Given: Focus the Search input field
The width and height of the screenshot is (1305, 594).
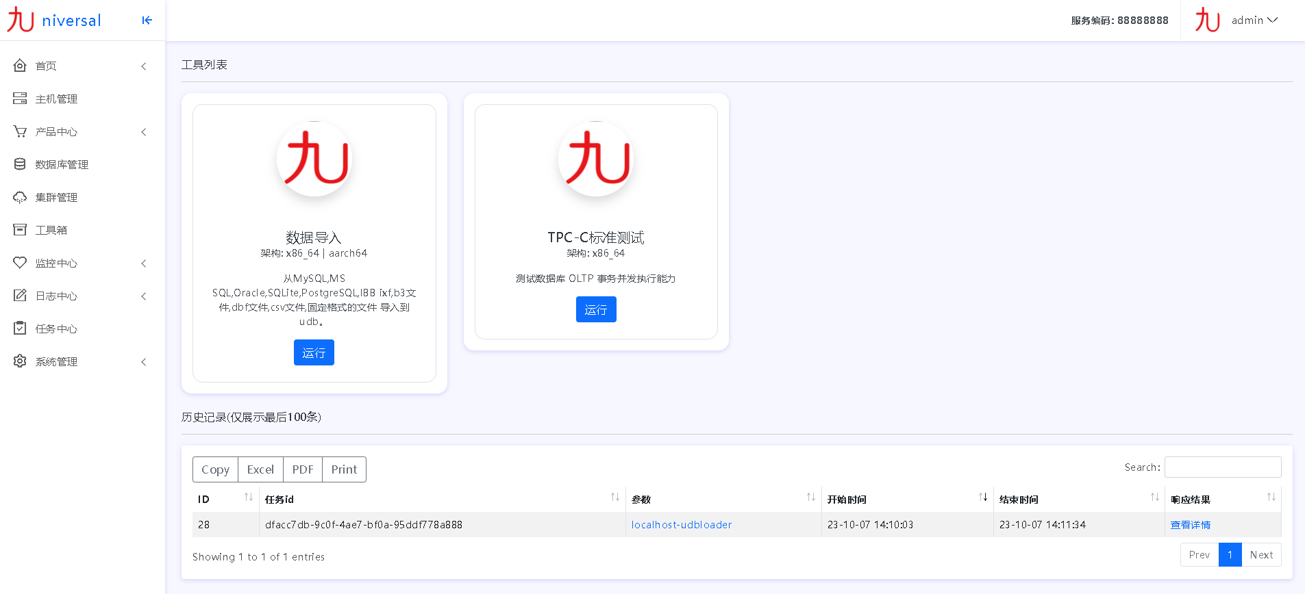Looking at the screenshot, I should coord(1223,467).
